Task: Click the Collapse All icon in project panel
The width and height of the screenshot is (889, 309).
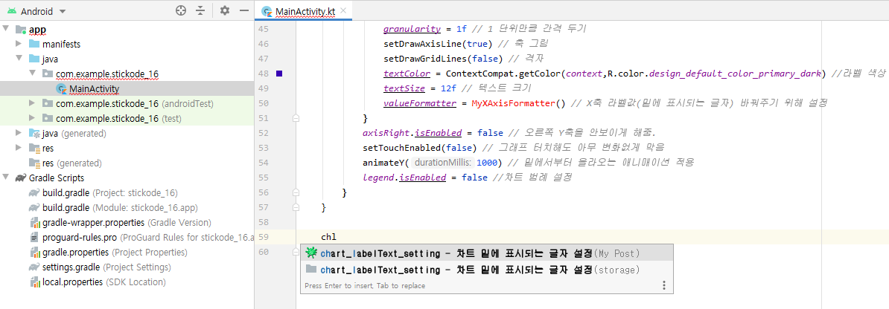Action: coord(200,10)
